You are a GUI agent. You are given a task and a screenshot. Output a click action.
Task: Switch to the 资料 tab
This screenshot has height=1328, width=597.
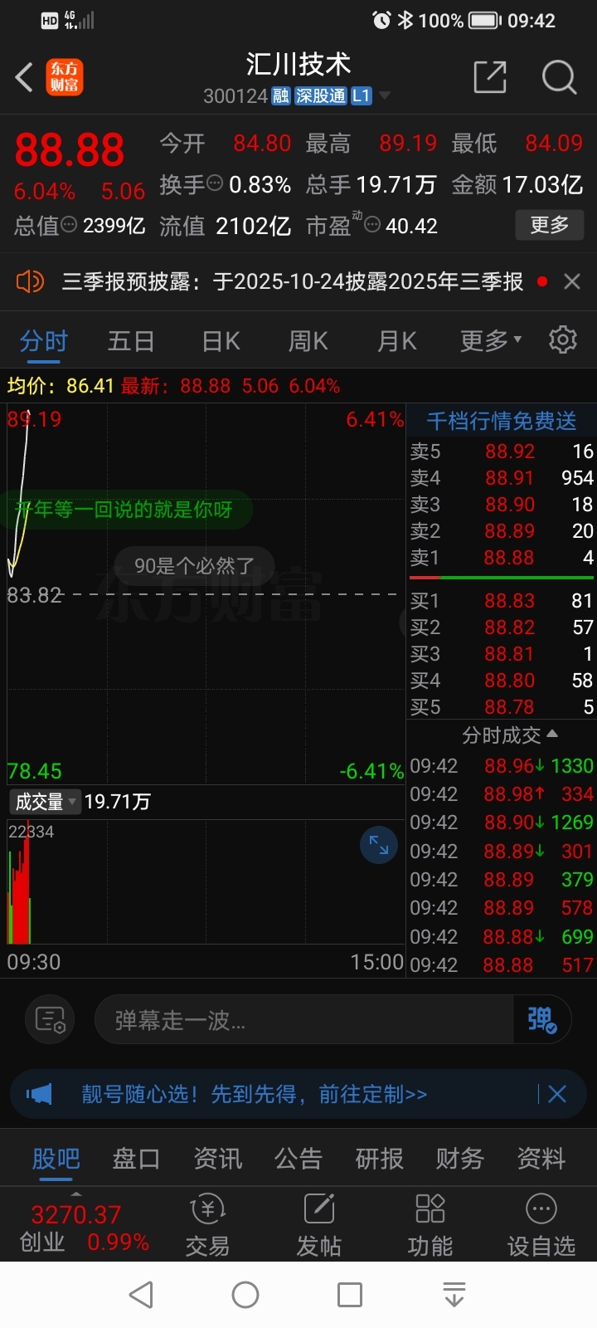pyautogui.click(x=541, y=1159)
